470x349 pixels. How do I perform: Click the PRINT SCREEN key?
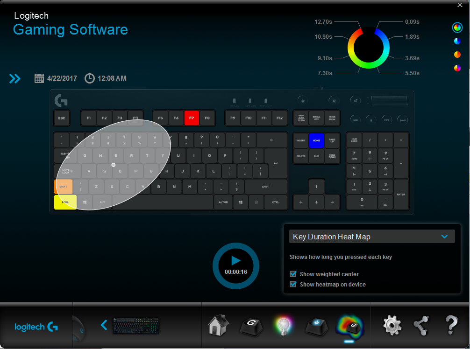click(x=301, y=118)
